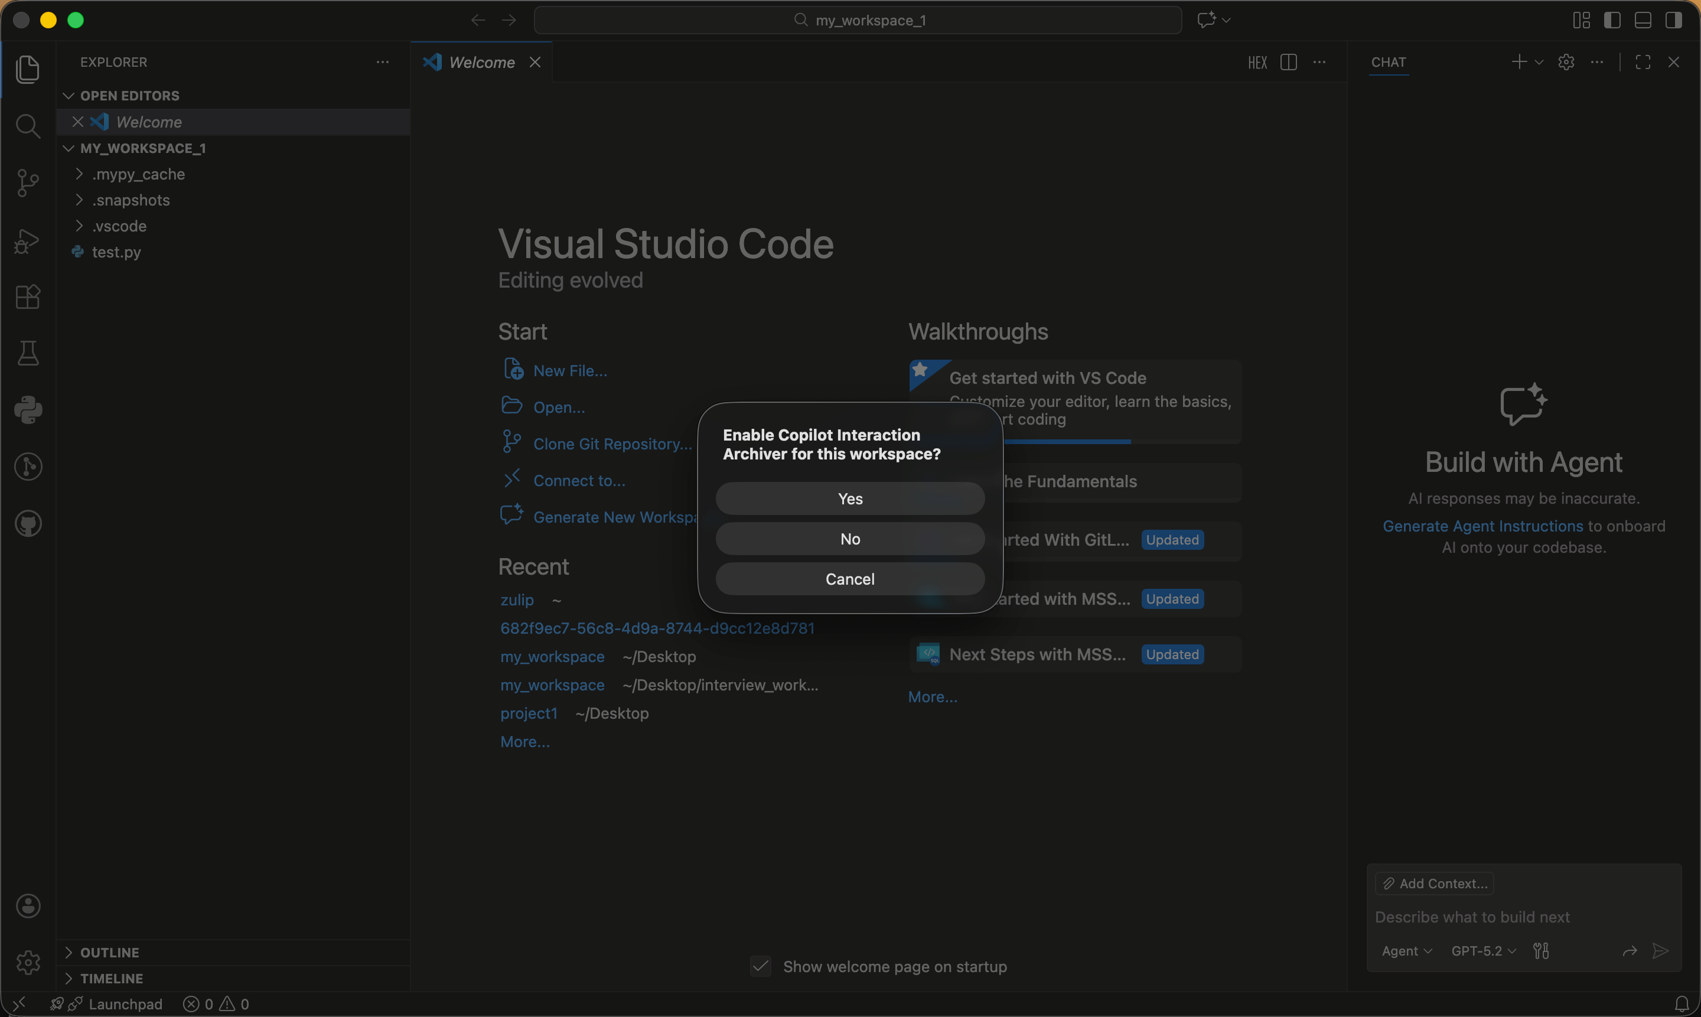1701x1017 pixels.
Task: Open the Source Control panel
Action: [x=27, y=182]
